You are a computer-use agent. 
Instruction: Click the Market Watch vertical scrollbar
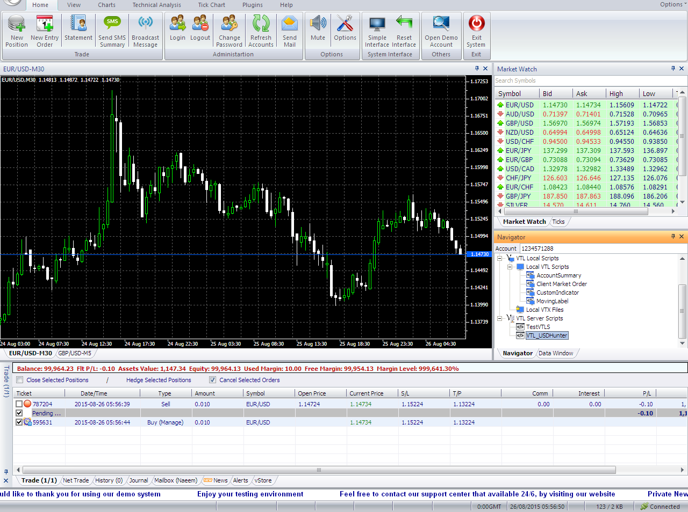click(682, 136)
